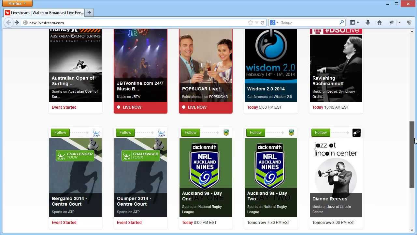Click Jazz logo on Dianne Reeves card
The image size is (417, 235).
[357, 133]
